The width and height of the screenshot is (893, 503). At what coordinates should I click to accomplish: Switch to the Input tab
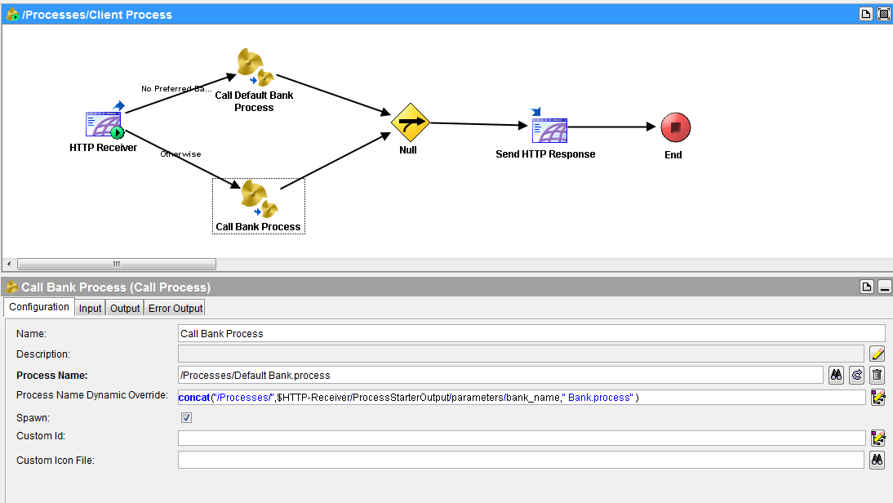click(90, 308)
